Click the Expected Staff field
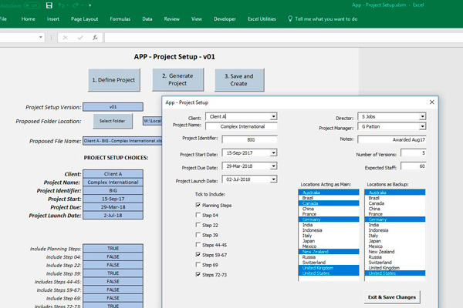Screen dimensions: 463x308 [x=414, y=166]
